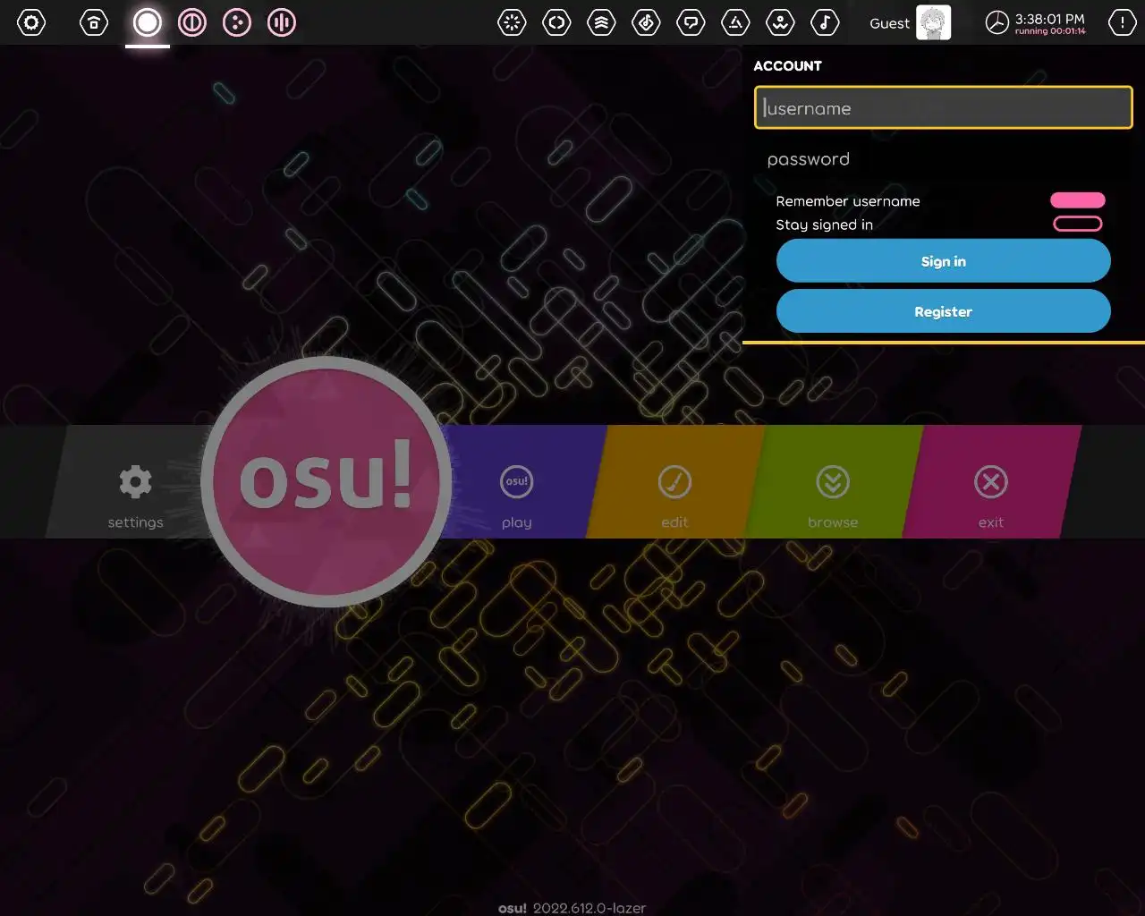Disable the Remember username toggle
Image resolution: width=1145 pixels, height=916 pixels.
click(x=1078, y=200)
